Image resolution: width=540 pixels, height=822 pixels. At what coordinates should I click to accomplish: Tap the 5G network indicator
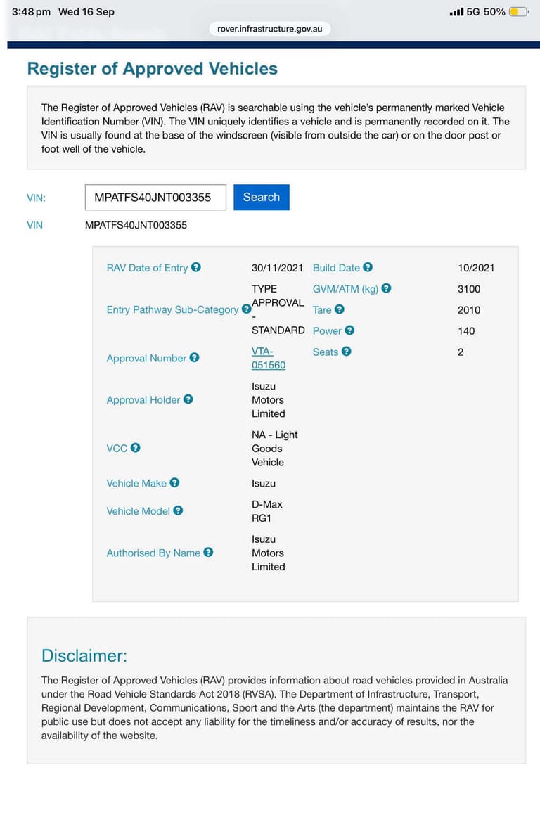click(x=473, y=11)
